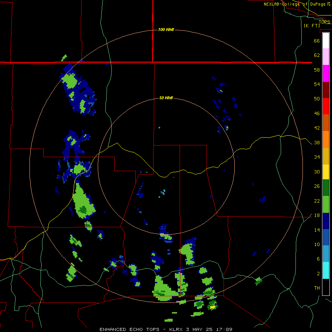The width and height of the screenshot is (332, 332).
Task: Click the gold legend swatch
Action: click(x=326, y=156)
